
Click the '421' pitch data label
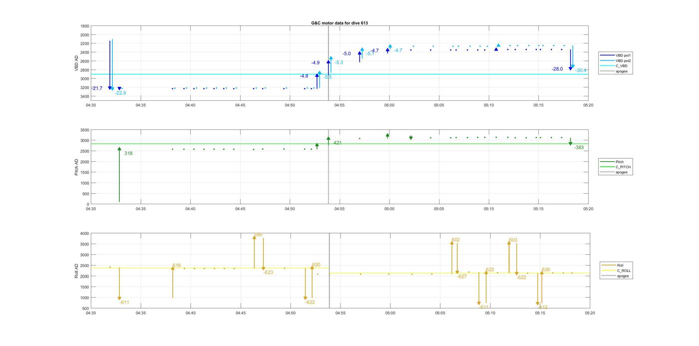[338, 143]
